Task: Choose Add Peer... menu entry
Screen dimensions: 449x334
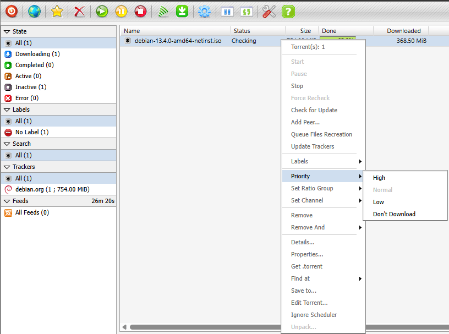Action: [323, 122]
